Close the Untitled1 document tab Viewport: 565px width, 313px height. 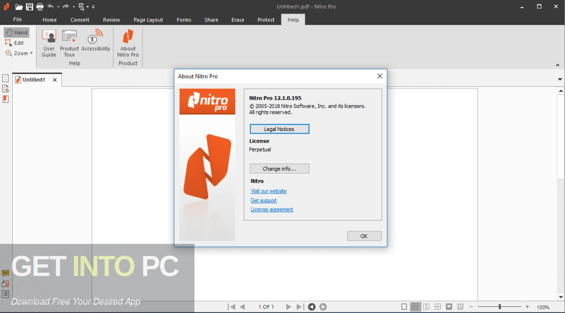point(55,80)
